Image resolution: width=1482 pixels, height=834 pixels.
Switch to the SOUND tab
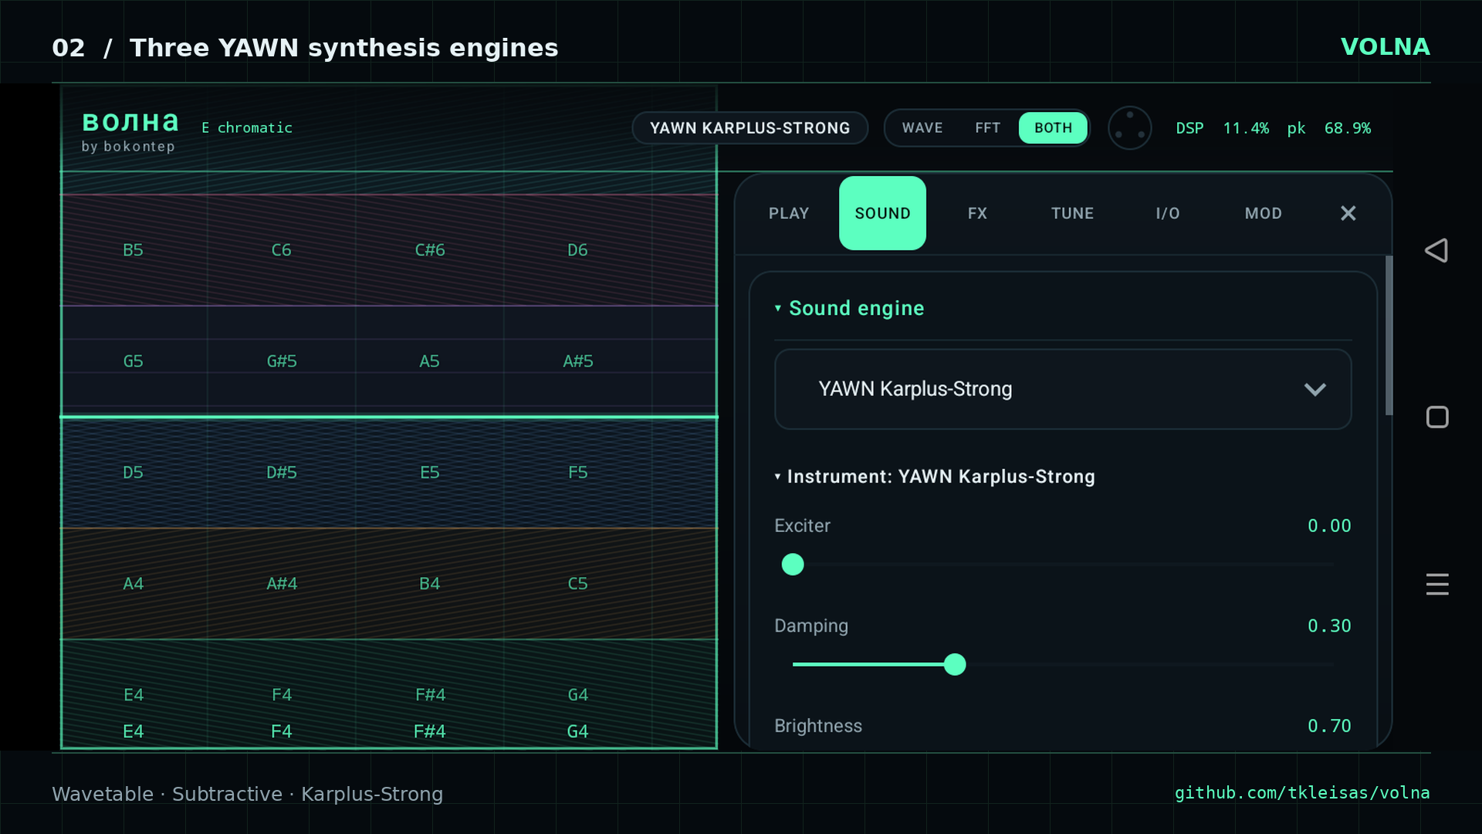point(882,213)
